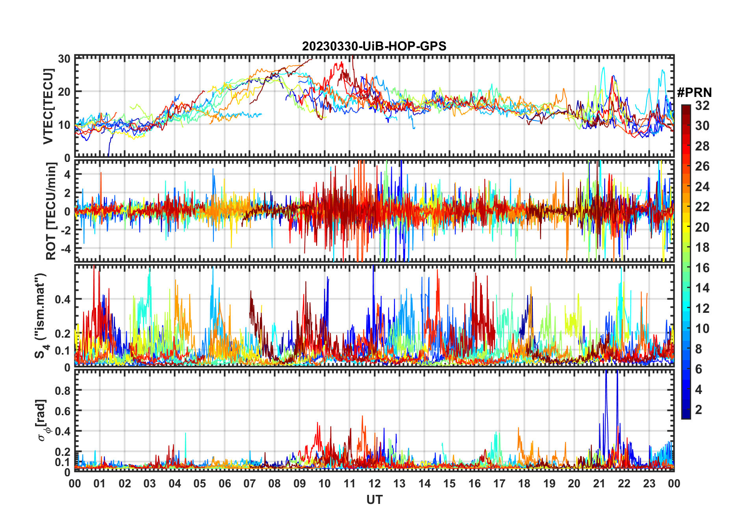Click the 0.4 tick label on S4 axis
The width and height of the screenshot is (749, 524).
click(63, 299)
